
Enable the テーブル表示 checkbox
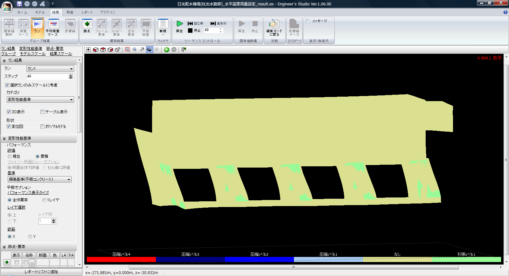[42, 112]
